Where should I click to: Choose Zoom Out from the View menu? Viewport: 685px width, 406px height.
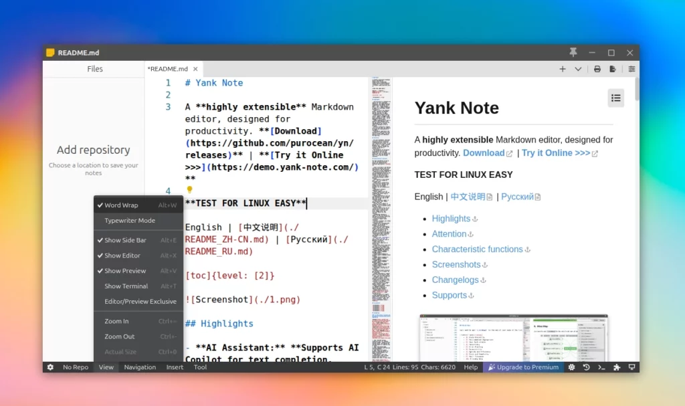[x=138, y=336]
